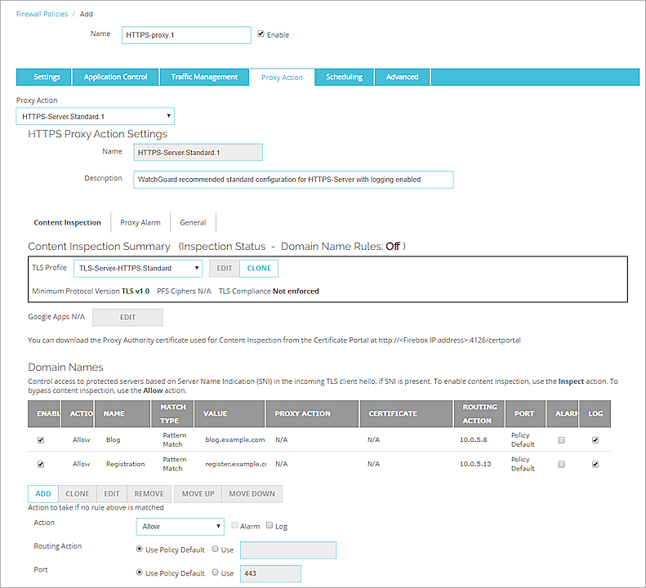Switch to the Proxy Alarm sub-tab

point(140,222)
